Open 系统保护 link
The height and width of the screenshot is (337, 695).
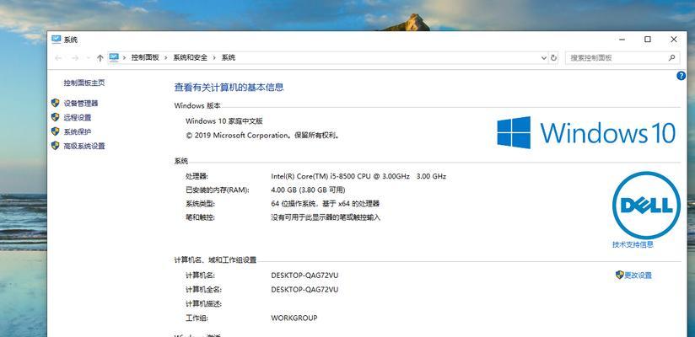77,131
